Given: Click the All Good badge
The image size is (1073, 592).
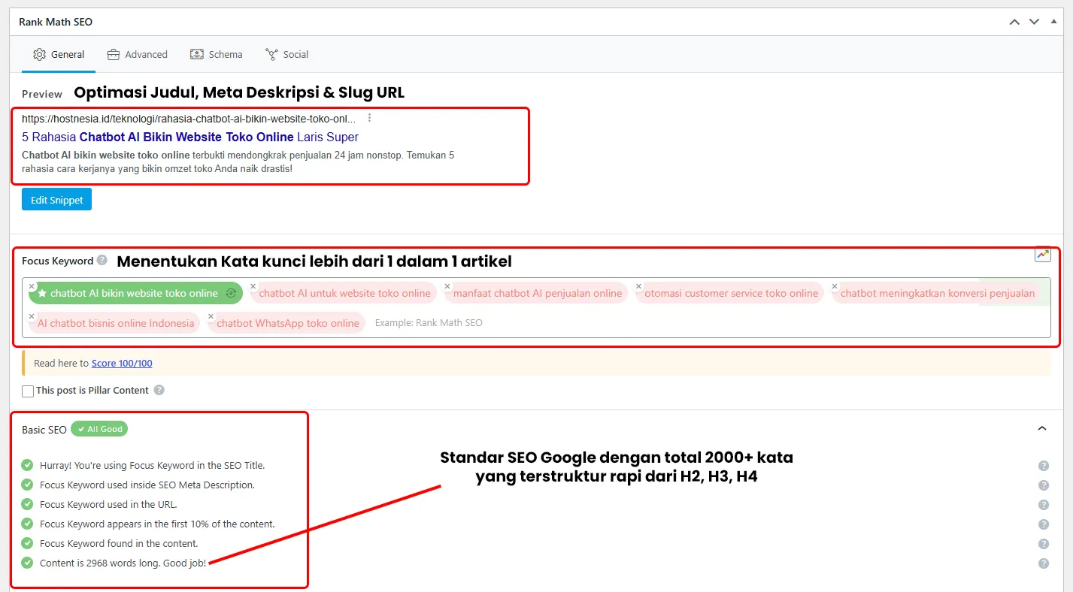Looking at the screenshot, I should coord(99,429).
